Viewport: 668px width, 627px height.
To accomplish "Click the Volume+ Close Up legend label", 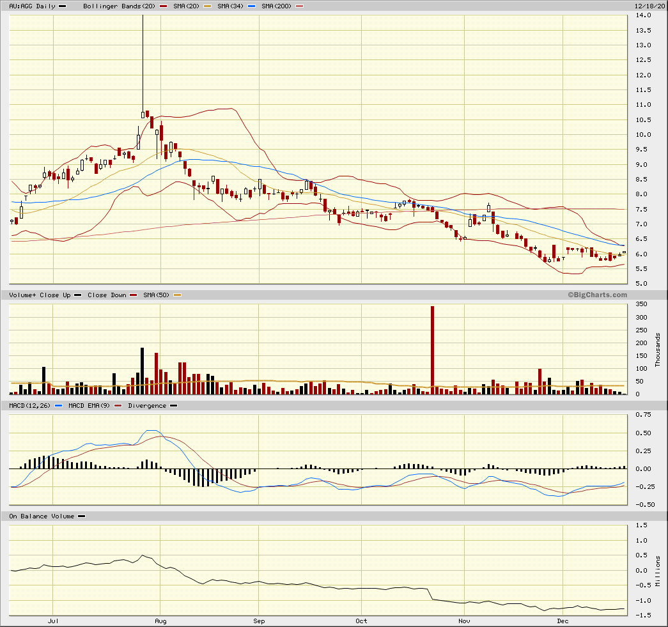I will [x=40, y=295].
